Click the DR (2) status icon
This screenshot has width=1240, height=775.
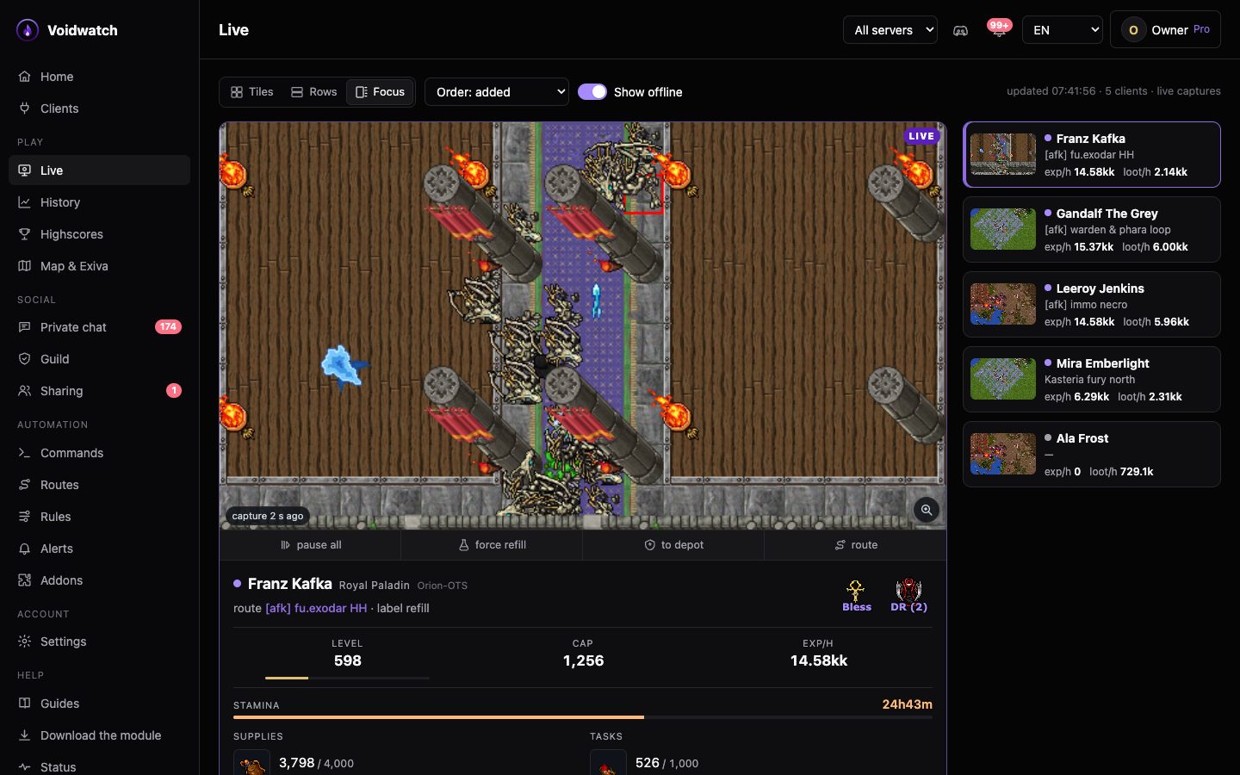[908, 595]
